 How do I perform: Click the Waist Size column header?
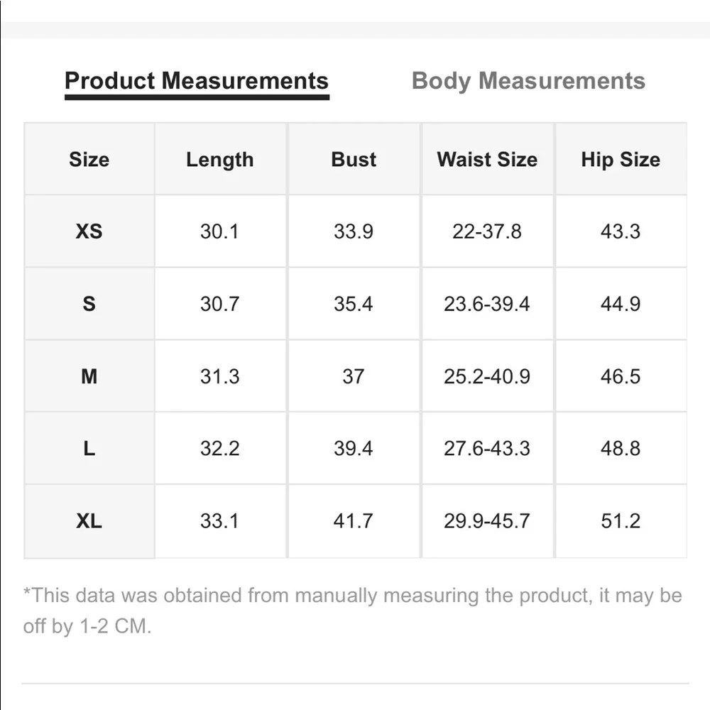[x=487, y=160]
